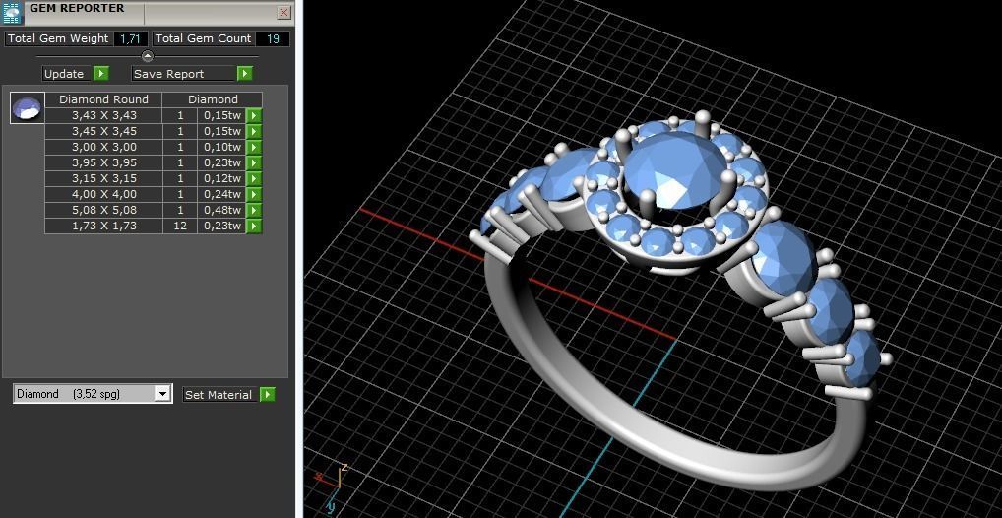
Task: Click the green arrow next to Save Report
Action: click(245, 74)
